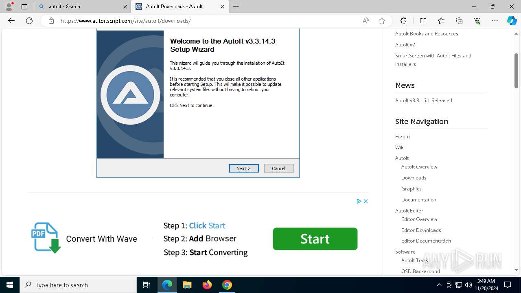This screenshot has width=521, height=293.
Task: Open the OSD Background link
Action: (x=420, y=271)
